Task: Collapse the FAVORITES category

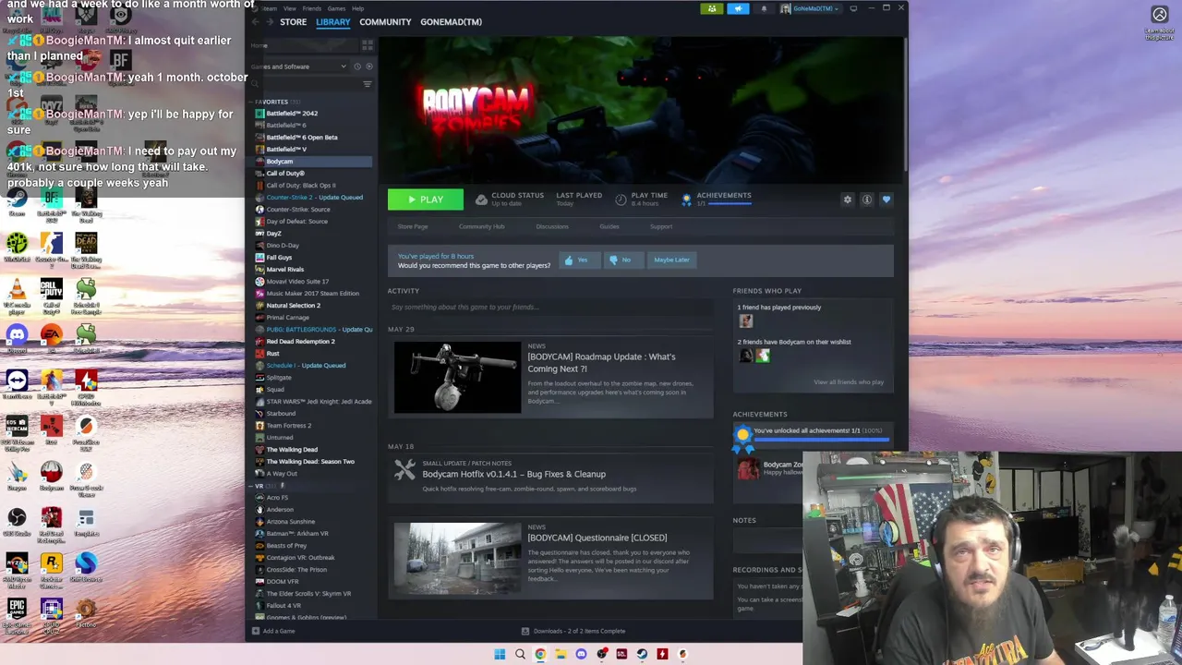Action: pyautogui.click(x=252, y=102)
